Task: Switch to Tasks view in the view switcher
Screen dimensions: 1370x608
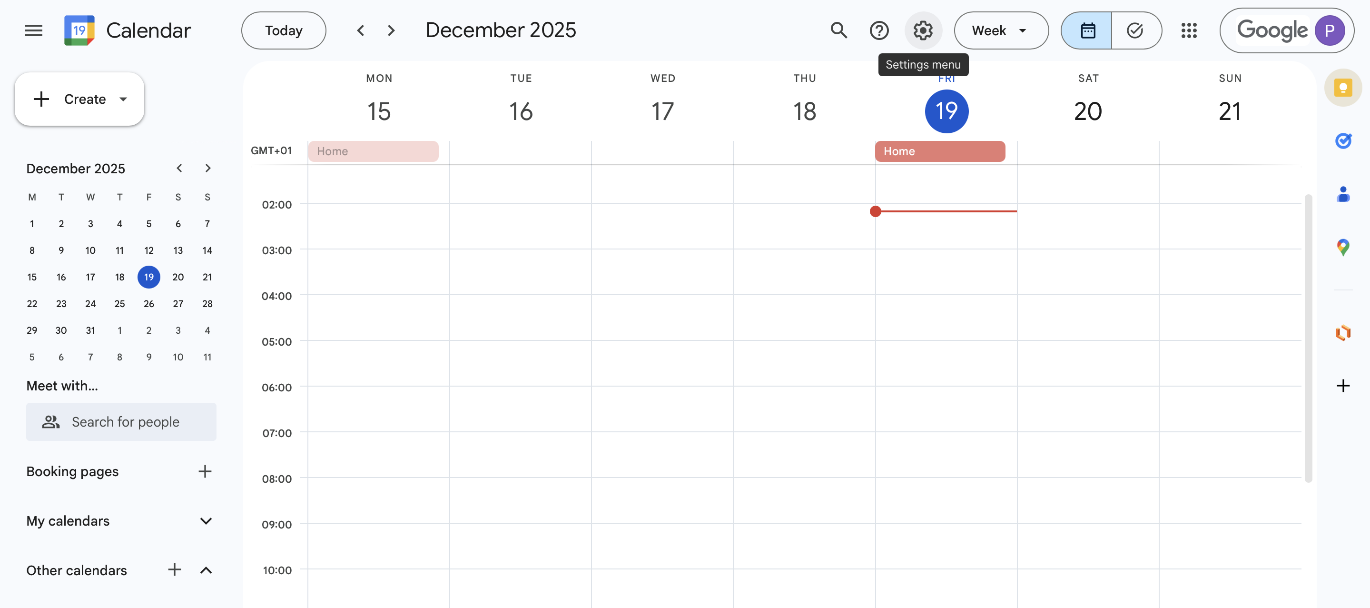Action: (1135, 30)
